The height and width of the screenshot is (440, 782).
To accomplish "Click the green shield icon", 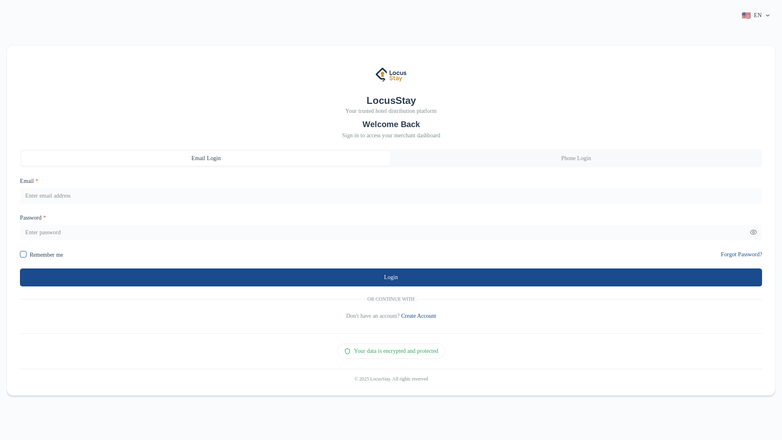I will [347, 351].
